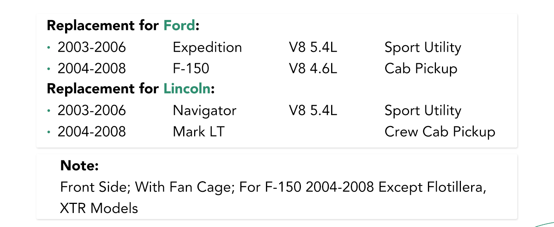Viewport: 554px width, 227px height.
Task: Click V8 5.4L engine for Expedition
Action: click(x=313, y=47)
